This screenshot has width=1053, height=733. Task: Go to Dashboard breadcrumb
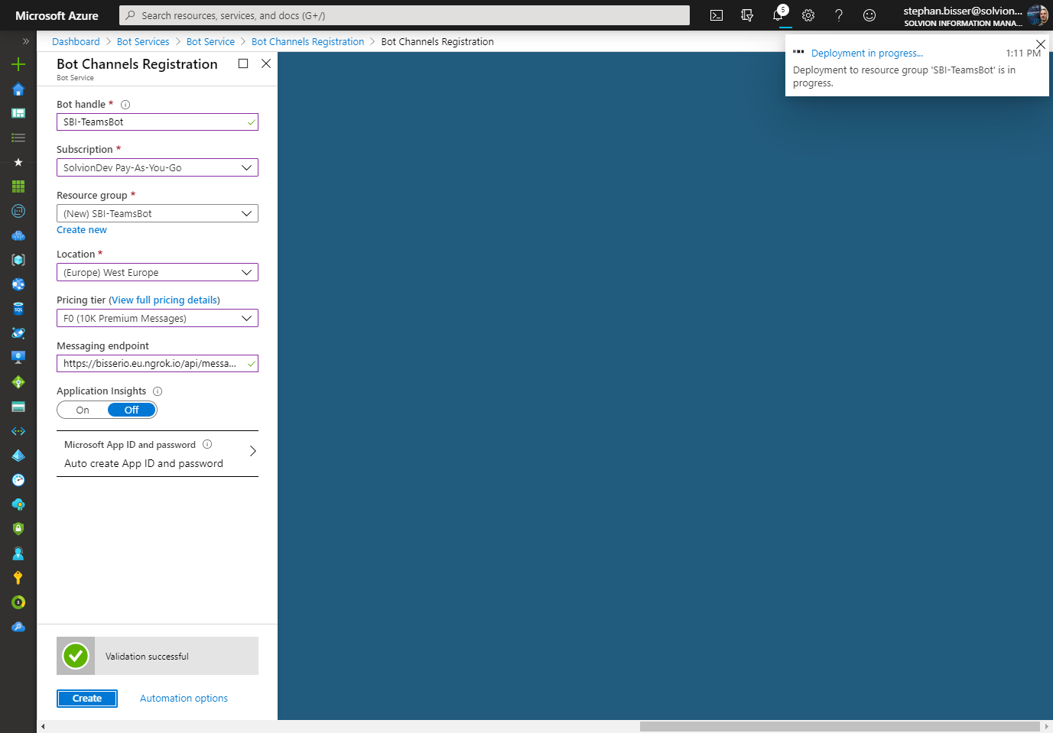[x=76, y=42]
